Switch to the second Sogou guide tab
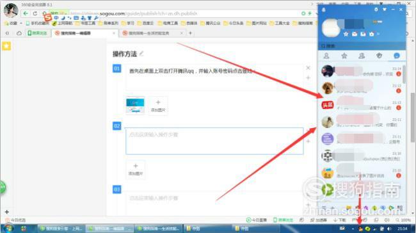This screenshot has height=233, width=416. (x=152, y=33)
